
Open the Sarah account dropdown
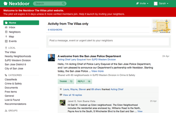tap(161, 4)
